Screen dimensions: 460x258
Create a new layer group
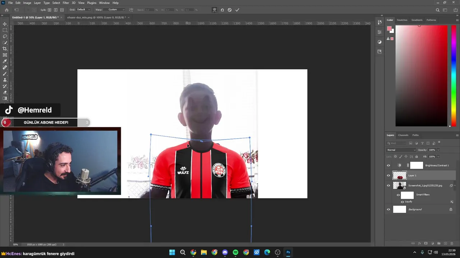(x=439, y=244)
